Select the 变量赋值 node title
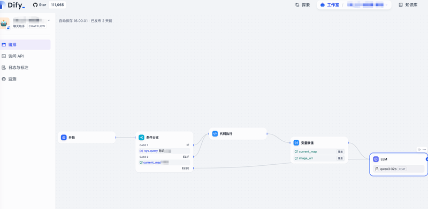The width and height of the screenshot is (428, 209). coord(307,142)
